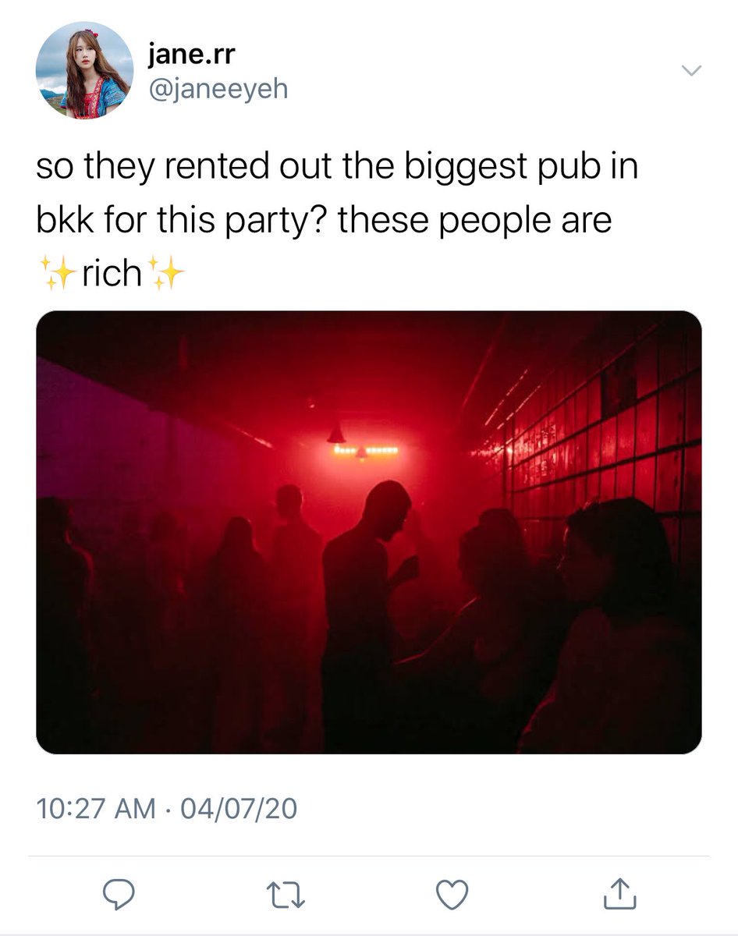
Task: Tap the reply speech bubble icon
Action: (x=119, y=894)
